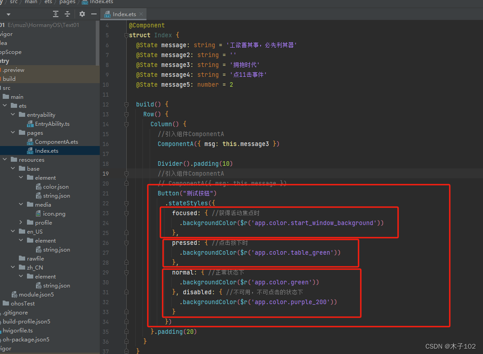Image resolution: width=483 pixels, height=354 pixels.
Task: Collapse the element folder under base
Action: (x=21, y=177)
